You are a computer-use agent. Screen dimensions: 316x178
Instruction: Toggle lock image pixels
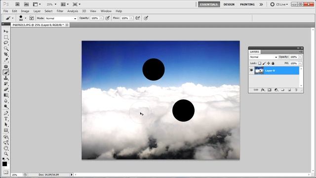point(264,63)
